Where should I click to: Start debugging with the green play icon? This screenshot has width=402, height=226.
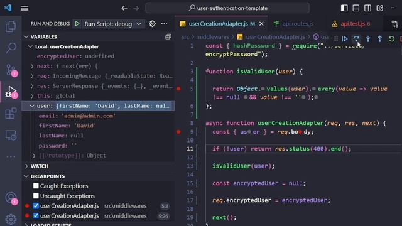(77, 24)
